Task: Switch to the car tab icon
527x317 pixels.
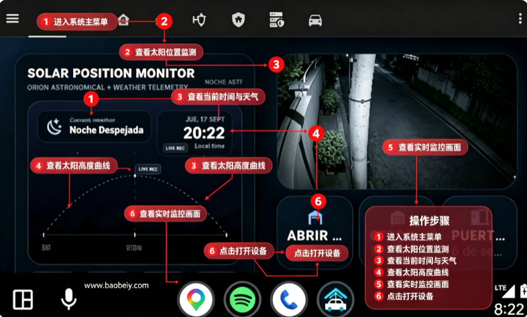Action: tap(315, 21)
